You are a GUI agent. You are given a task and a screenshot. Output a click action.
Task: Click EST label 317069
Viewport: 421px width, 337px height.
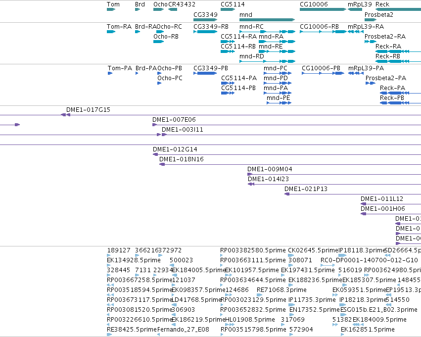(293, 320)
